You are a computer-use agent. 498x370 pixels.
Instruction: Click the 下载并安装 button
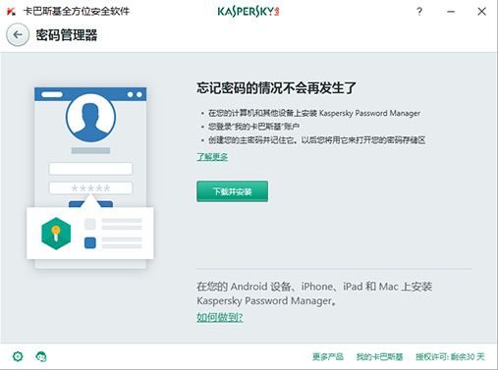click(x=232, y=191)
